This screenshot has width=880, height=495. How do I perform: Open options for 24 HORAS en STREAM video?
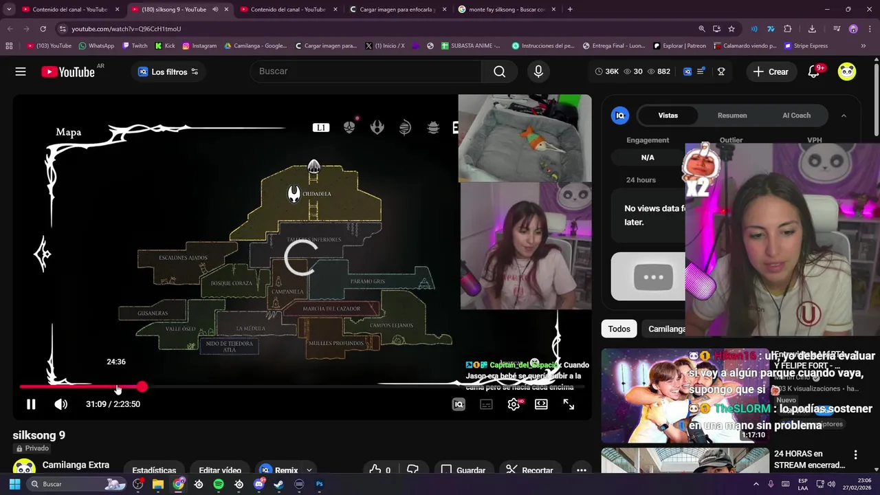(x=855, y=454)
